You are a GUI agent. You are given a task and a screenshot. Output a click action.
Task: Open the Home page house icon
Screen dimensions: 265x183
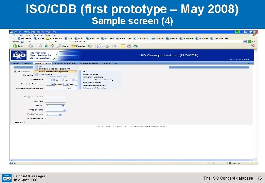click(x=52, y=46)
